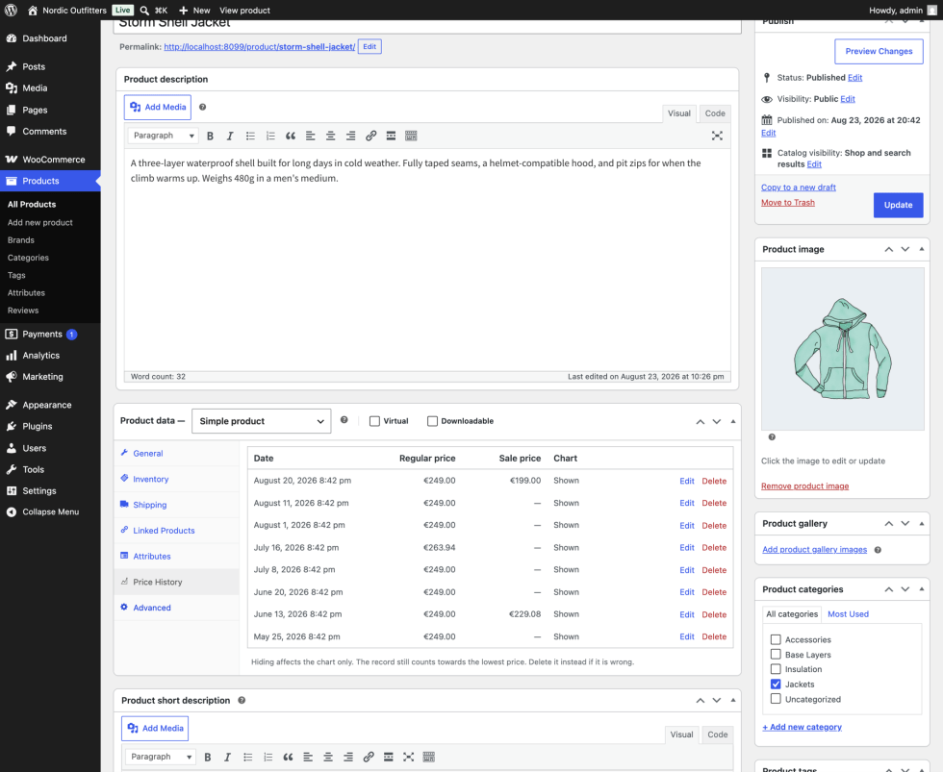Check the Base Layers category
The width and height of the screenshot is (943, 772).
click(776, 655)
